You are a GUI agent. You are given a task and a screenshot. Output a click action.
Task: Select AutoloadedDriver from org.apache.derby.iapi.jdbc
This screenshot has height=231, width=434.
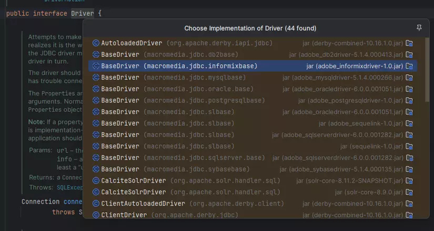pos(253,43)
